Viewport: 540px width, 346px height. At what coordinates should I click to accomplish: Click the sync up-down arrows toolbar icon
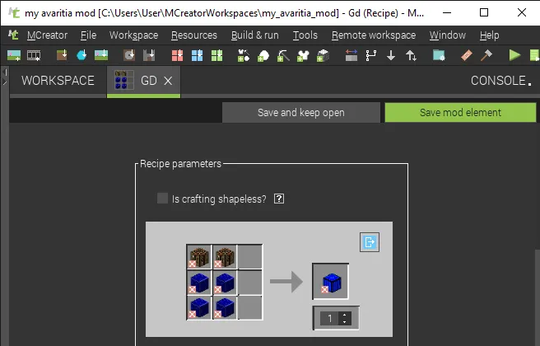[x=411, y=55]
